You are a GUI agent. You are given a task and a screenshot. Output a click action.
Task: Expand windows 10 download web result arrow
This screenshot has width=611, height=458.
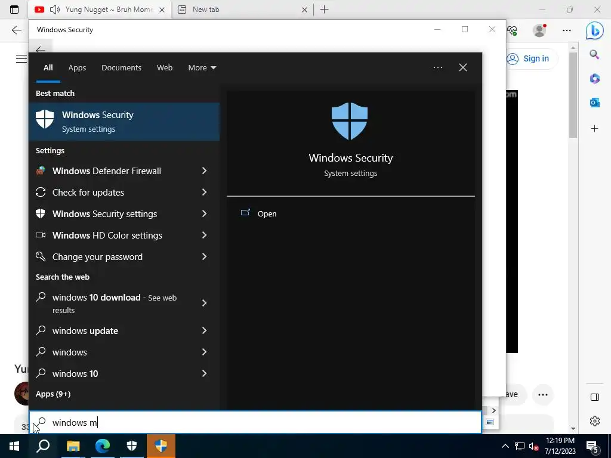click(204, 303)
